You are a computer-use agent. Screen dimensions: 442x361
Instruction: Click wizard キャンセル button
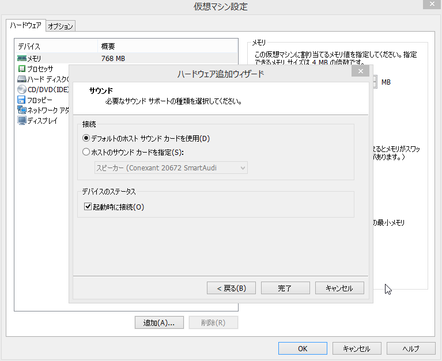[339, 288]
